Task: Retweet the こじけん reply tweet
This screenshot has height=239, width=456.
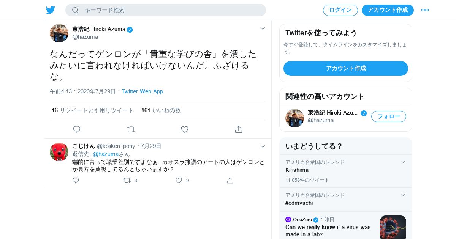Action: (x=127, y=181)
